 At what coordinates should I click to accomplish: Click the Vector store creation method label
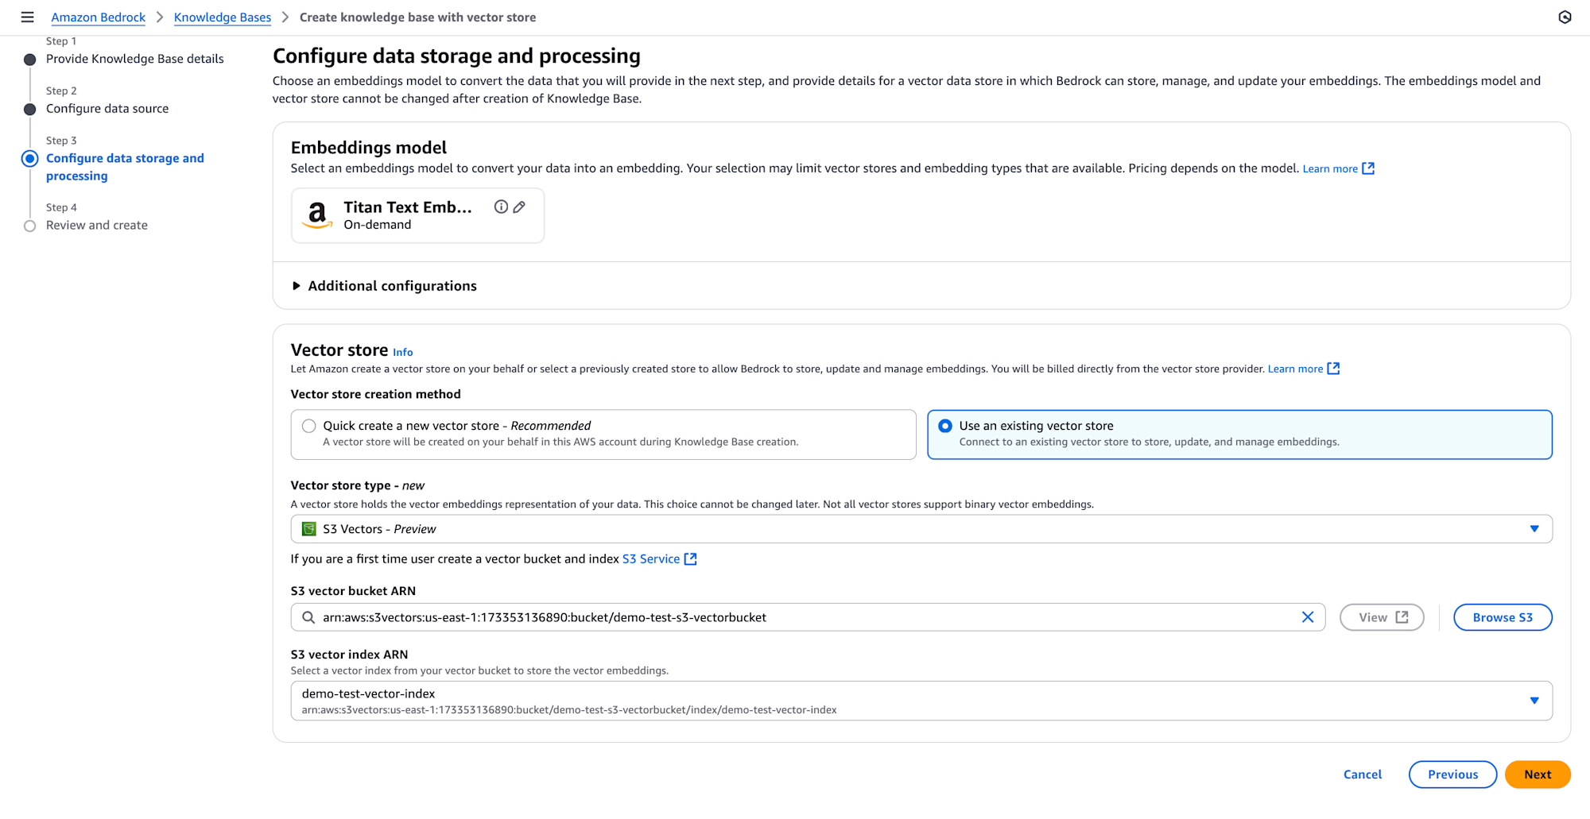click(376, 394)
